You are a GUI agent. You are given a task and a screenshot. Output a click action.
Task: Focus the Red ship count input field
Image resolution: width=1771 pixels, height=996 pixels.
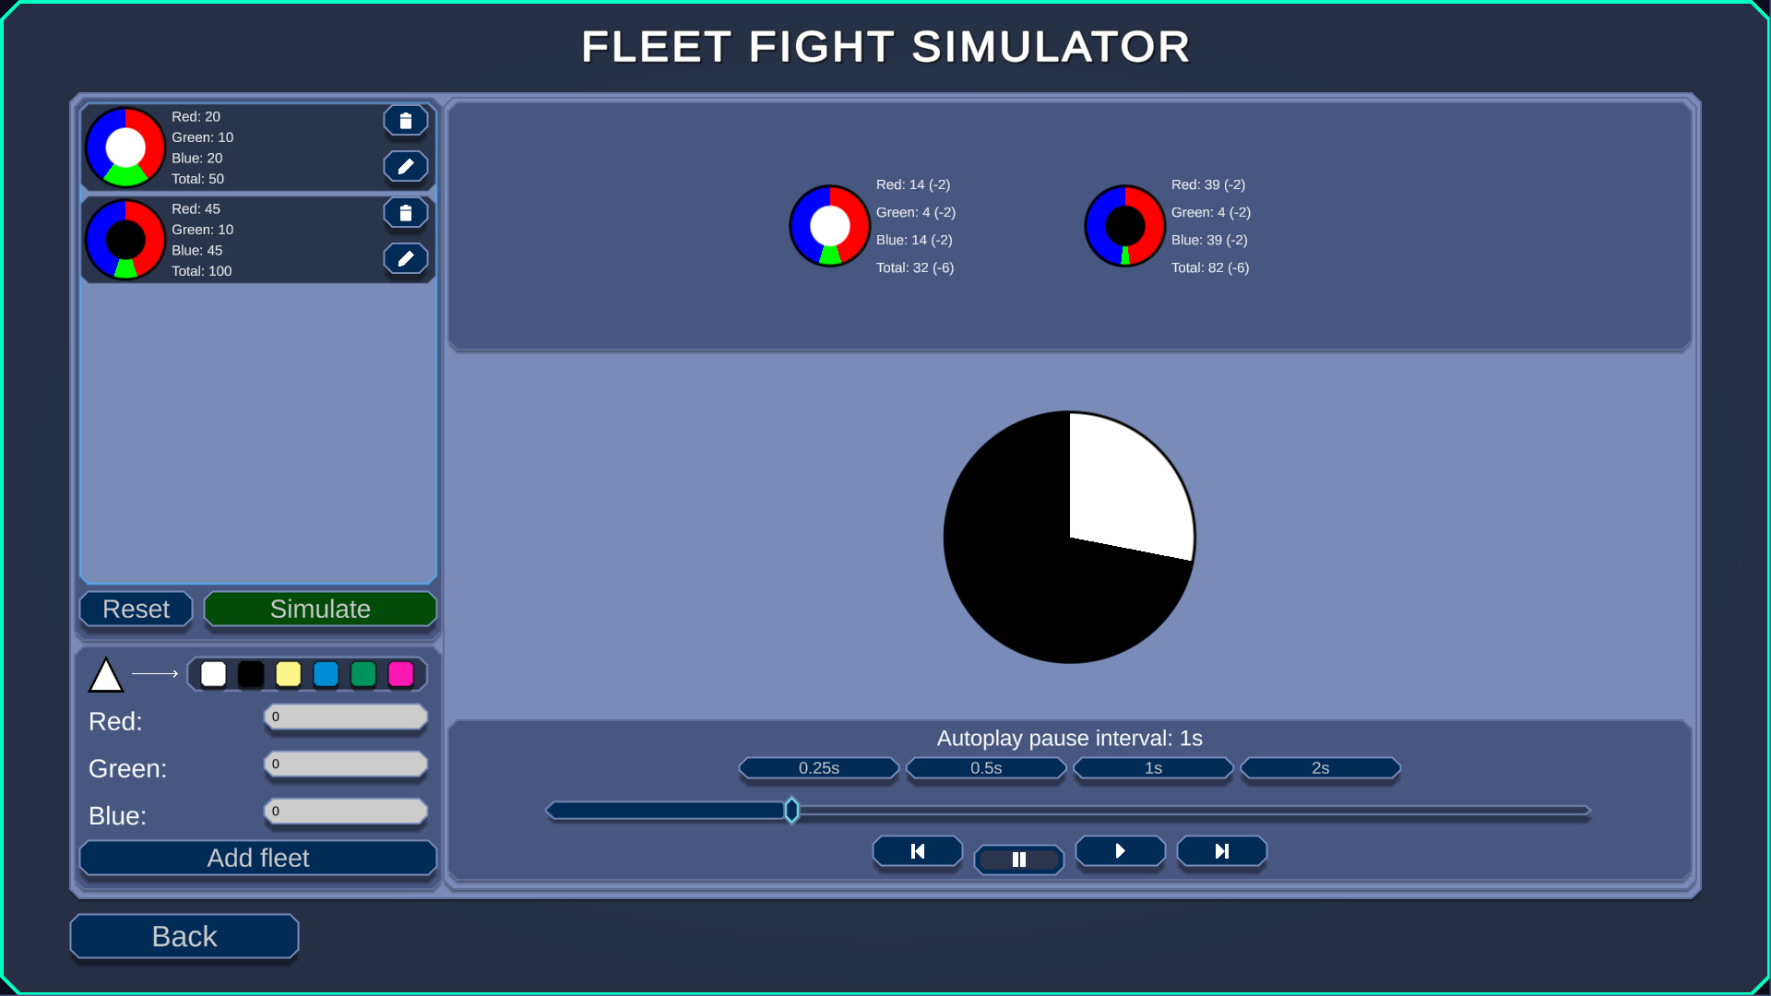click(346, 717)
